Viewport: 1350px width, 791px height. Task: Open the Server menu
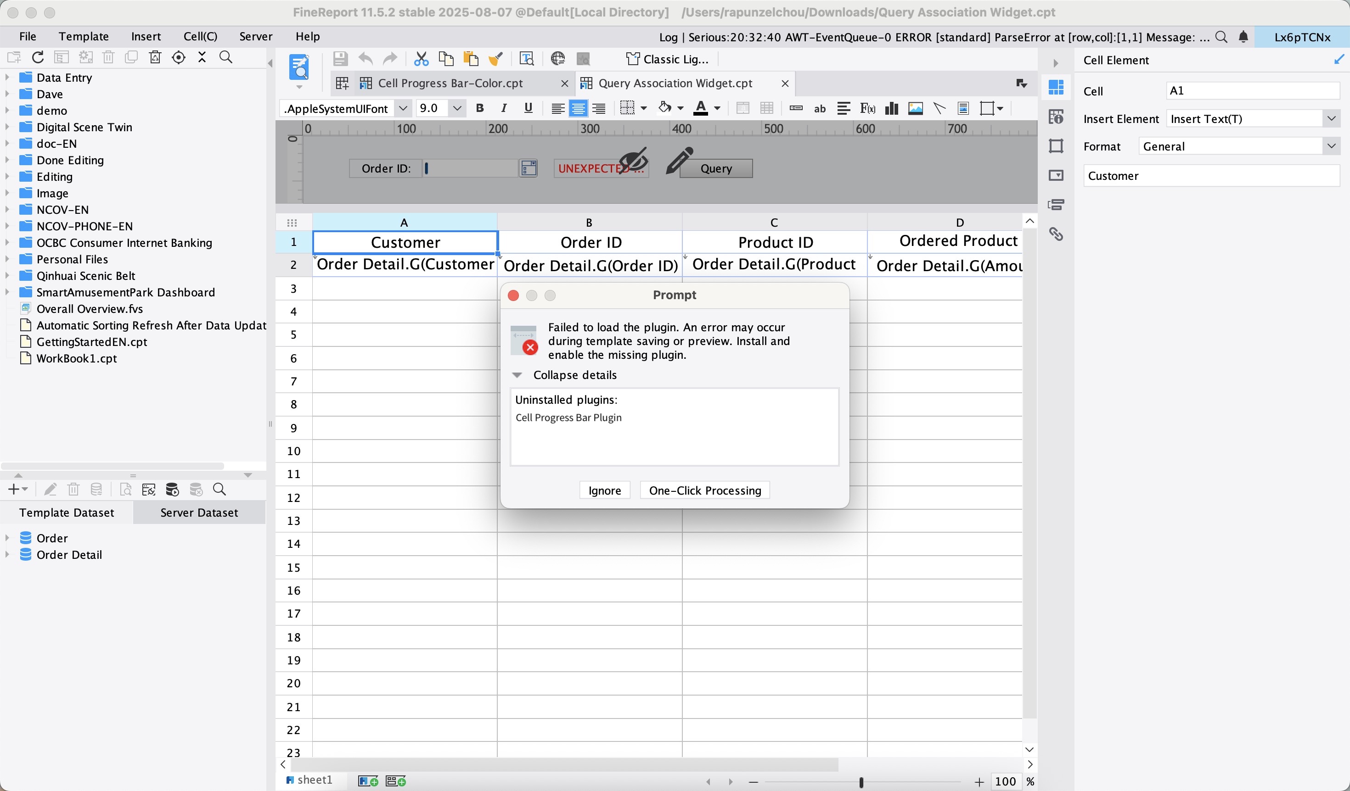pyautogui.click(x=255, y=36)
